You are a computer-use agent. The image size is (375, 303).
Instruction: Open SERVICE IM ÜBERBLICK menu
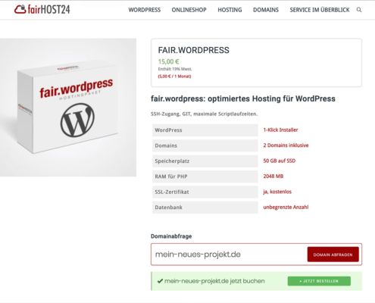click(320, 10)
